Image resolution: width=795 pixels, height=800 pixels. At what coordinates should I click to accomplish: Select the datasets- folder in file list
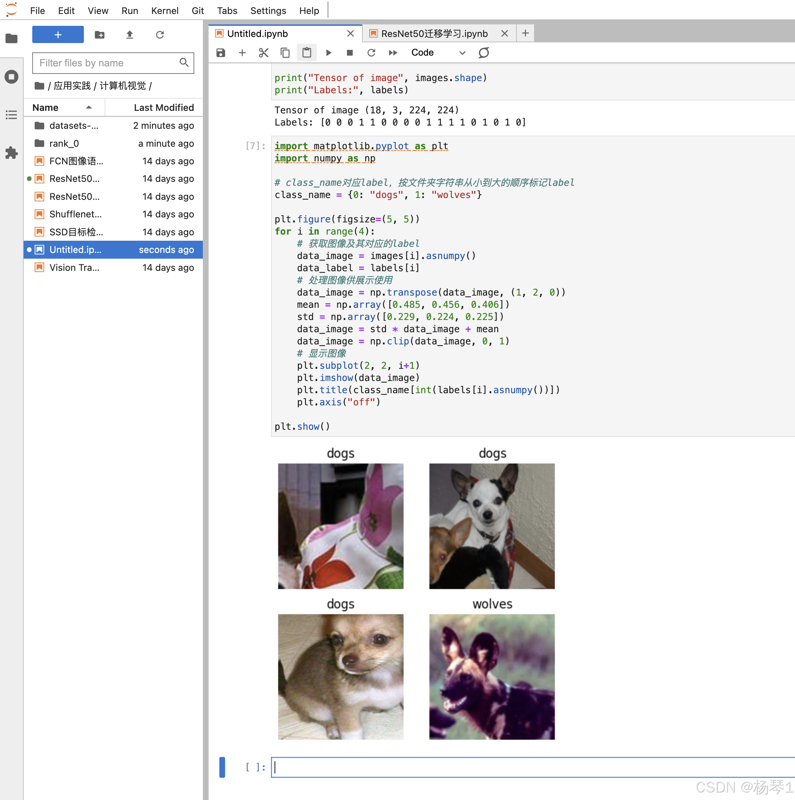[113, 126]
